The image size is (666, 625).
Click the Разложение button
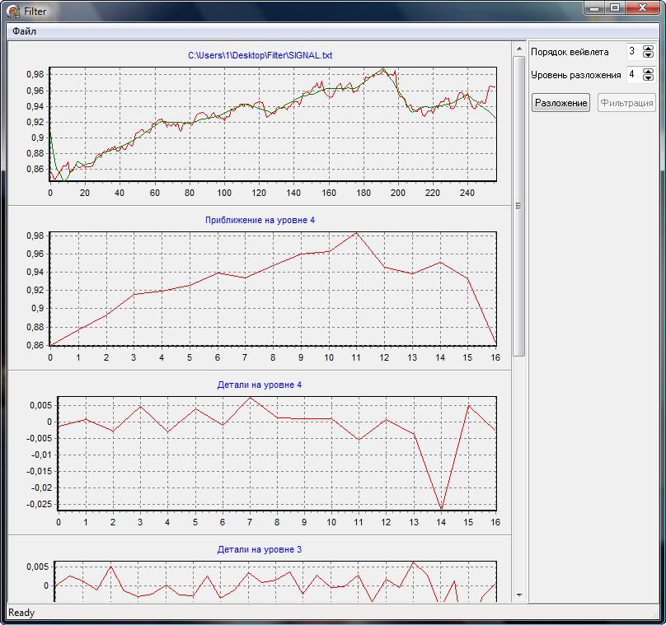(560, 103)
